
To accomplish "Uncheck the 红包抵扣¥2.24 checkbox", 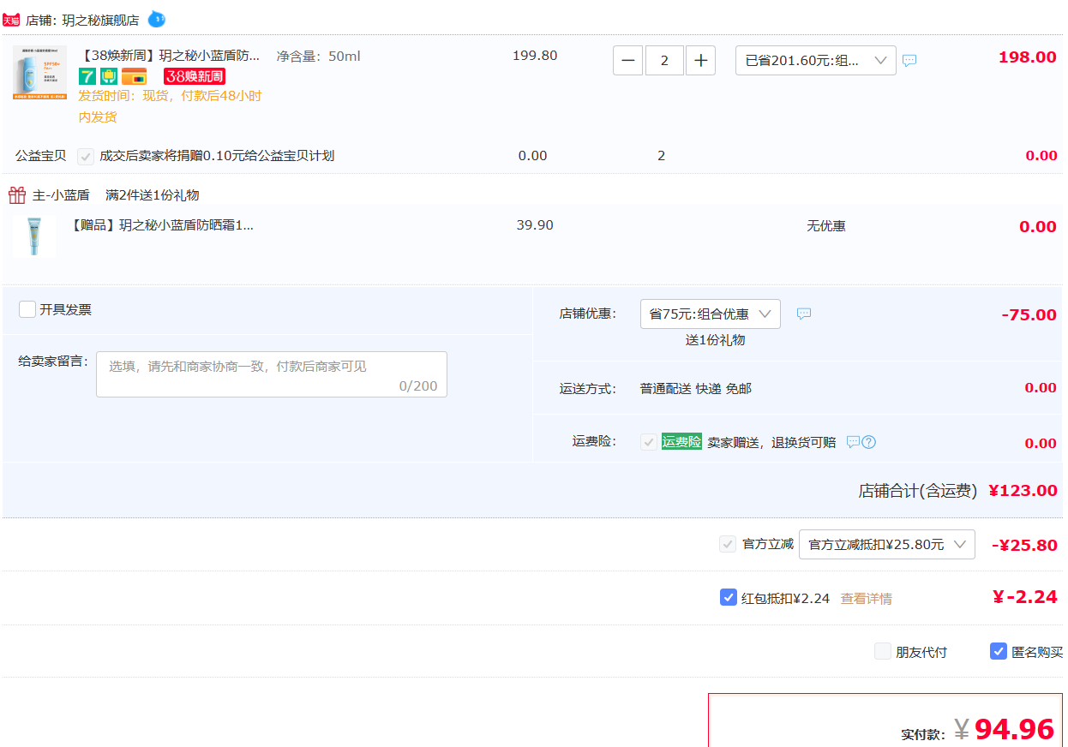I will [x=729, y=597].
